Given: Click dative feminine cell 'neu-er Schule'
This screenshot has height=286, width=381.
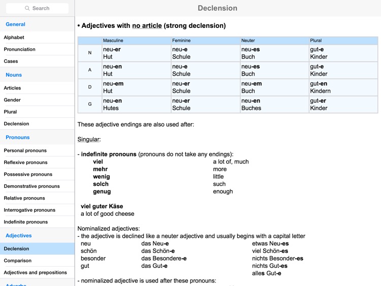Looking at the screenshot, I should 206,87.
